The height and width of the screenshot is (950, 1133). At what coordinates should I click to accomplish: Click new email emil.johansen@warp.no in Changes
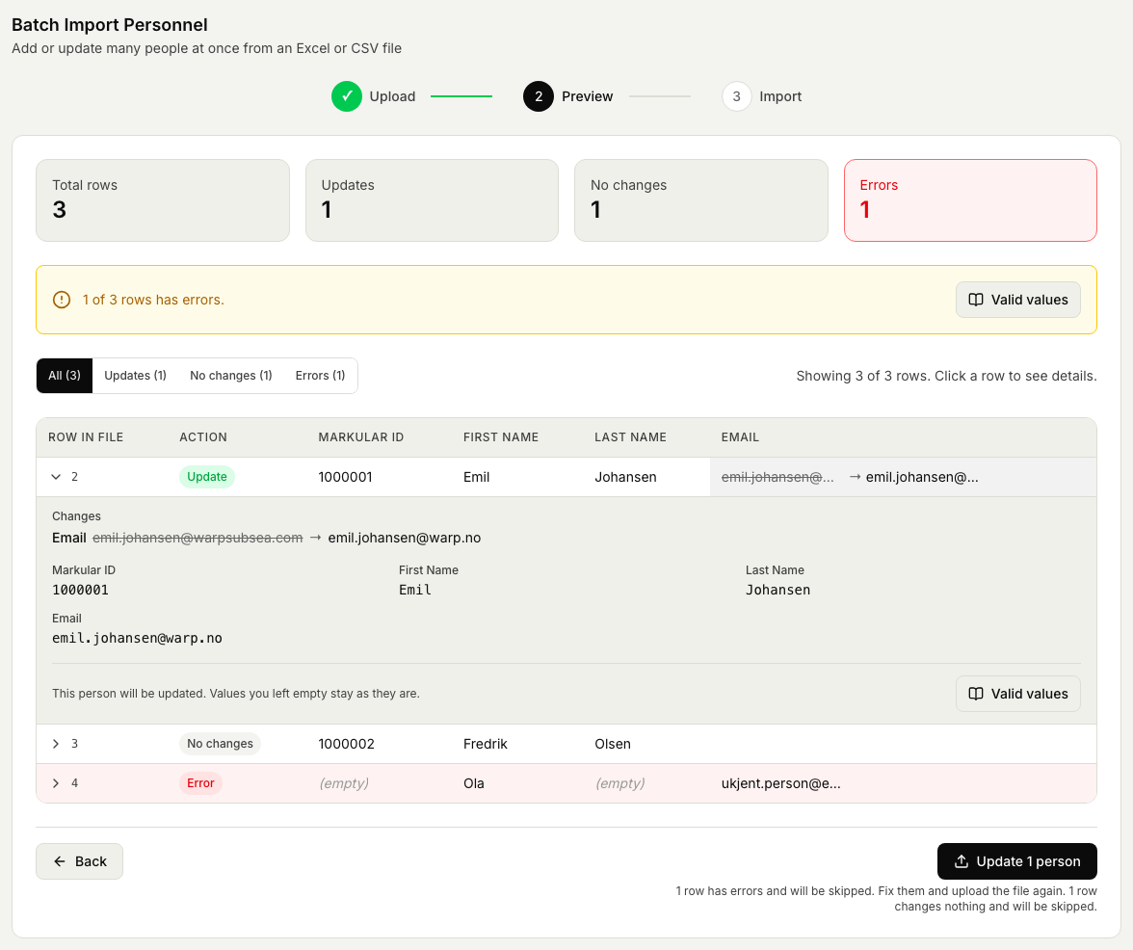(404, 538)
